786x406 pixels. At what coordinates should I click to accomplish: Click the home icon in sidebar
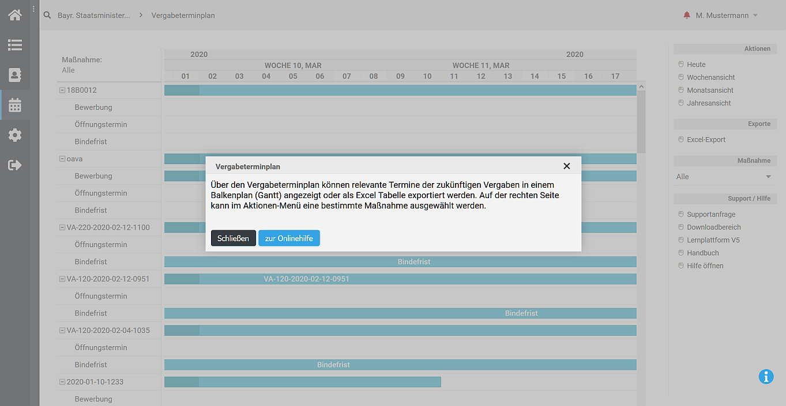pos(14,15)
